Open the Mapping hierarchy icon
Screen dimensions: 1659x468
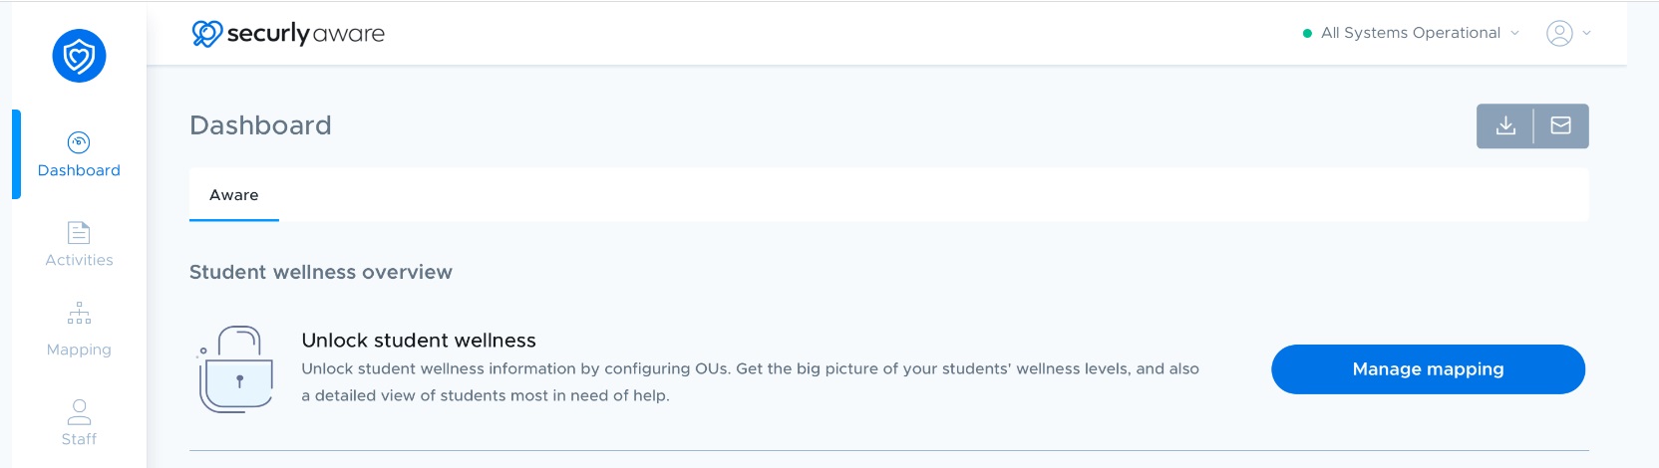pos(79,313)
